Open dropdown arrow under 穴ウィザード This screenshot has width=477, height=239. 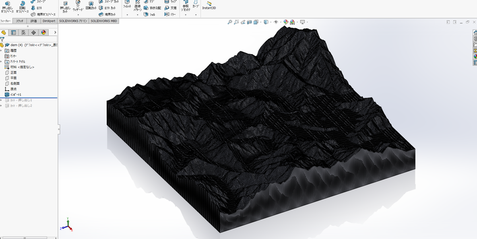(78, 15)
